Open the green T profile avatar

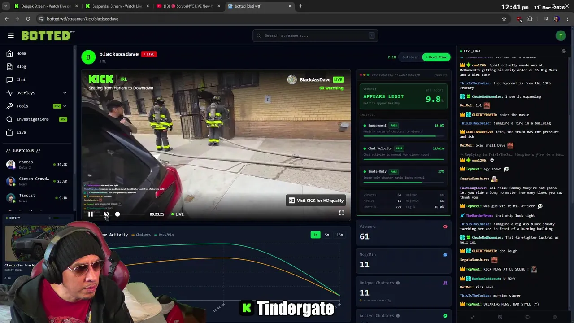tap(561, 36)
